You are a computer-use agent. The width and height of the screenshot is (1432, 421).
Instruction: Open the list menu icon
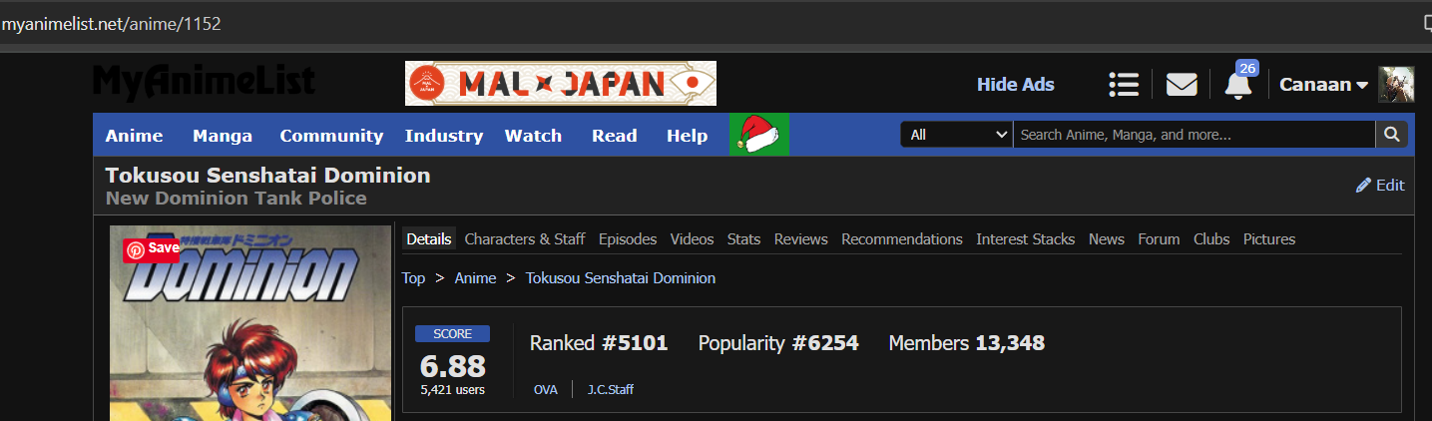click(1124, 85)
